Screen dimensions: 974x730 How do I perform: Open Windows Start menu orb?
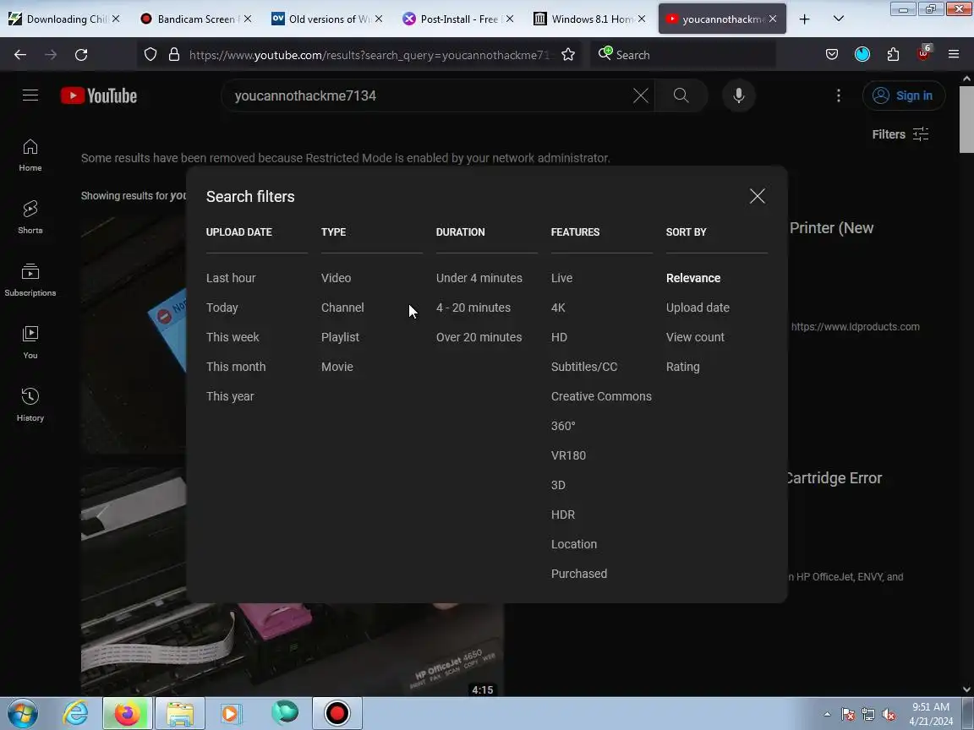22,713
